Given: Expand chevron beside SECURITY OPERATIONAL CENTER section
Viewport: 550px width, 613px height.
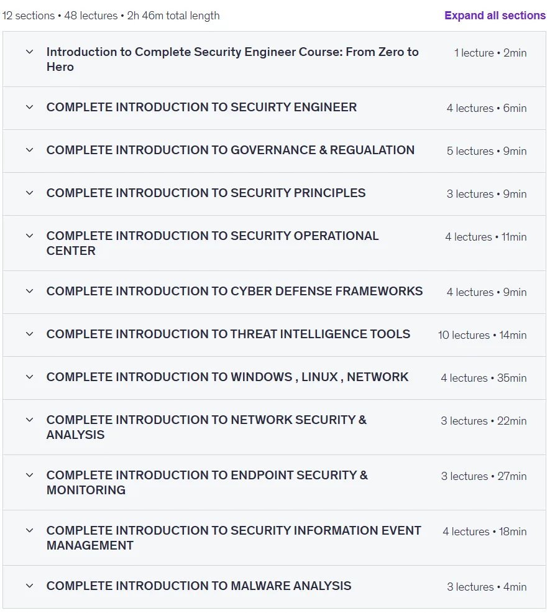Looking at the screenshot, I should (x=29, y=236).
